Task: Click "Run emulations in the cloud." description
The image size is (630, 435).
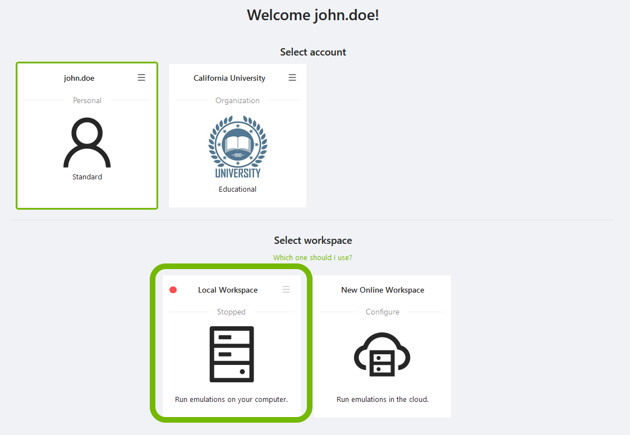Action: [383, 400]
